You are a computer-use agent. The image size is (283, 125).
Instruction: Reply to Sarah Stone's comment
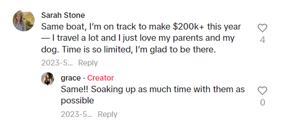(88, 63)
